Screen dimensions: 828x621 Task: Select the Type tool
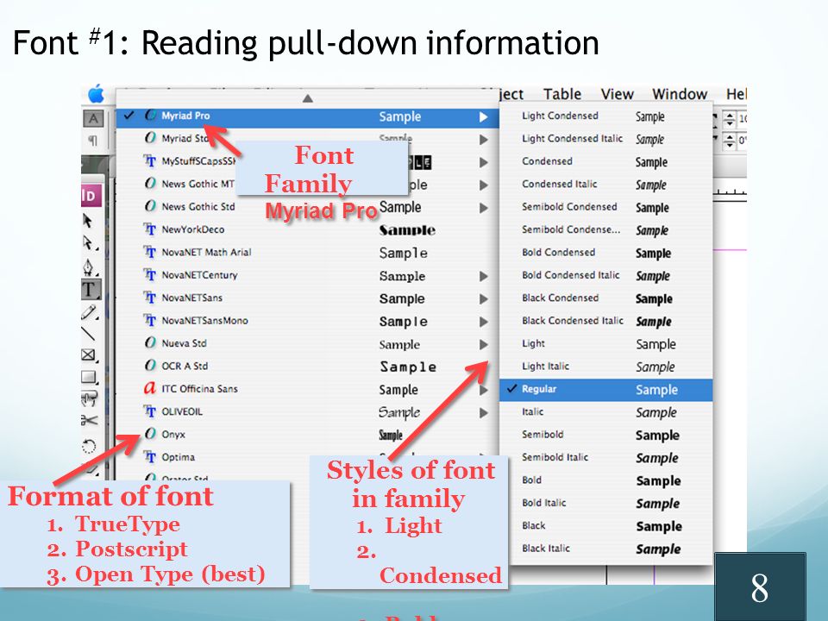tap(90, 289)
